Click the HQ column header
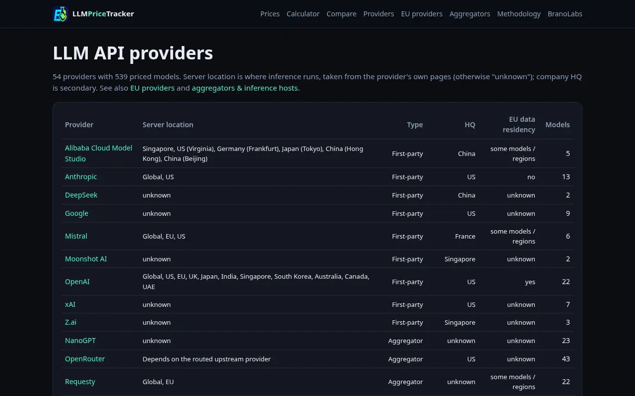The width and height of the screenshot is (635, 396). click(470, 125)
